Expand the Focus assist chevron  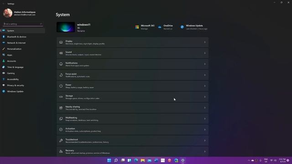[205, 75]
